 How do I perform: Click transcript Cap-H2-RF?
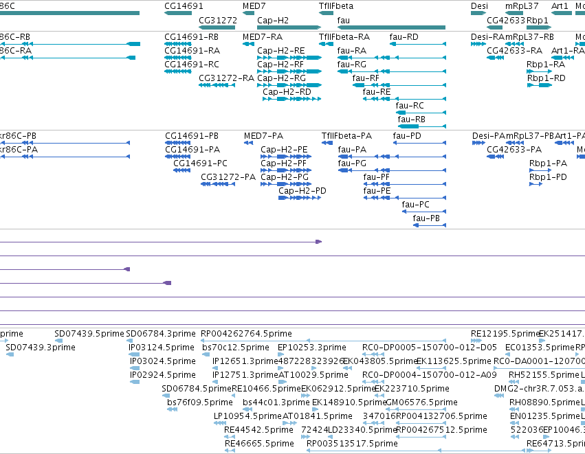pyautogui.click(x=280, y=65)
